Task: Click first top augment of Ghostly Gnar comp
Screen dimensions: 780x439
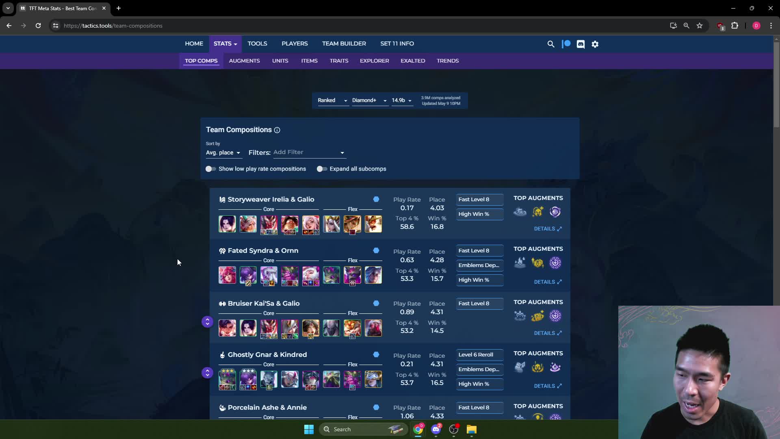Action: pyautogui.click(x=520, y=367)
